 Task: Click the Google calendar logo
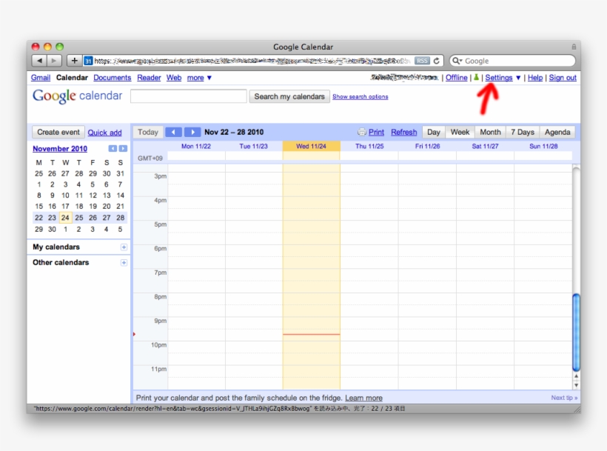coord(78,96)
